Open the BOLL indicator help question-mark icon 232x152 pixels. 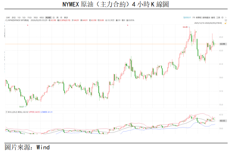6,112
